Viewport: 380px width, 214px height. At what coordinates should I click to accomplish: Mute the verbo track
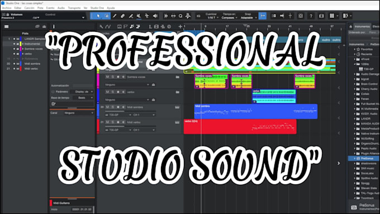pyautogui.click(x=107, y=92)
